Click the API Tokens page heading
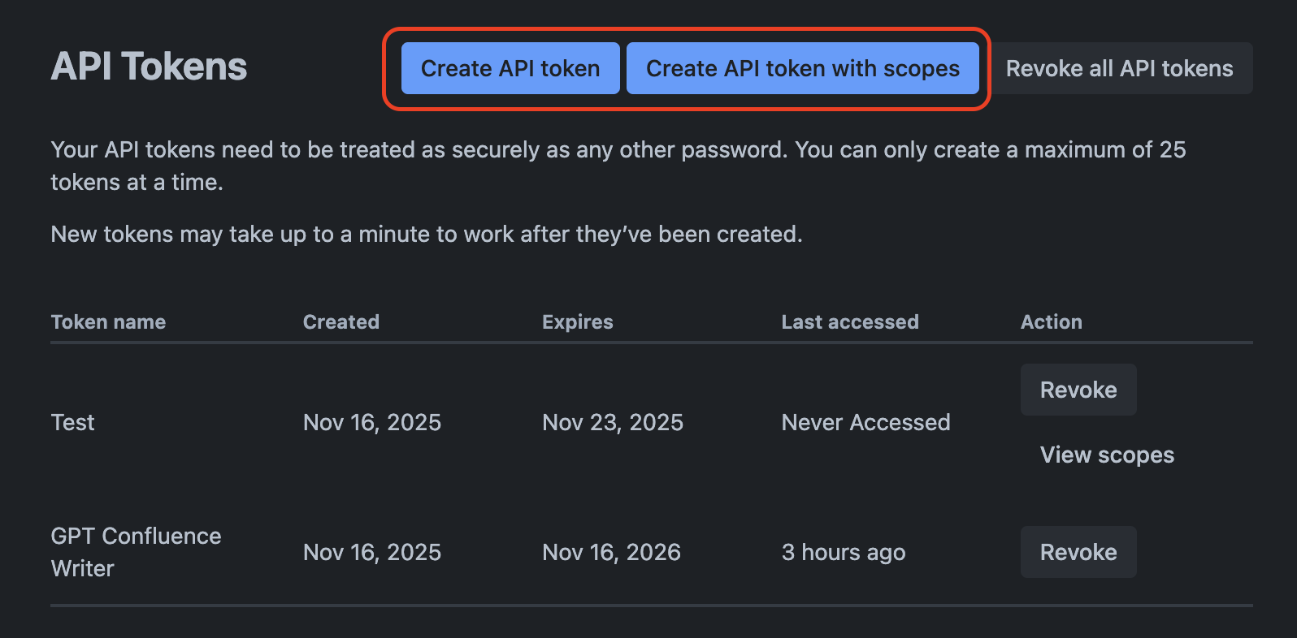Screen dimensions: 1297x638 coord(149,67)
